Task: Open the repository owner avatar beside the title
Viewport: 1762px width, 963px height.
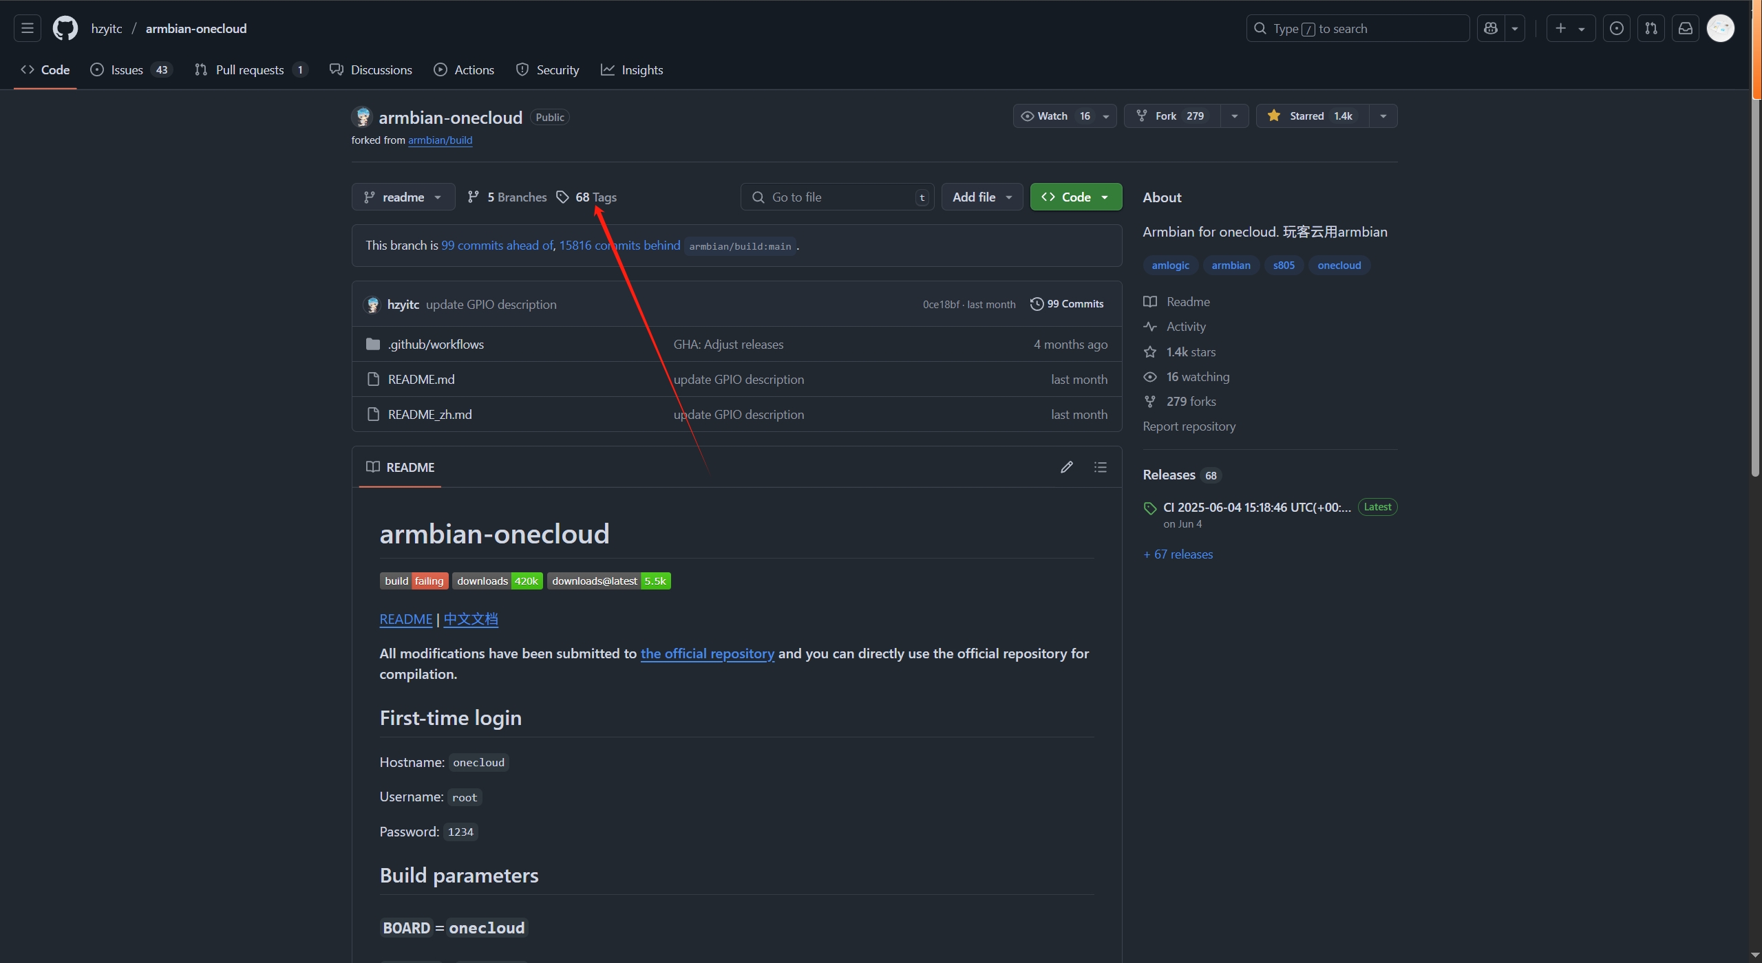Action: [362, 117]
